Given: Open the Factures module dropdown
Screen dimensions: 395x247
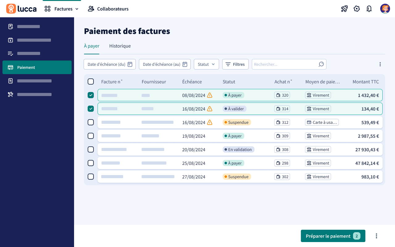Looking at the screenshot, I should tap(62, 9).
